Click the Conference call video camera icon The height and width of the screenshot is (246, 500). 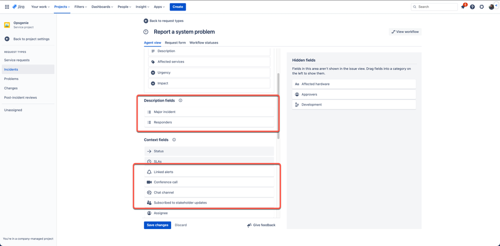click(149, 182)
